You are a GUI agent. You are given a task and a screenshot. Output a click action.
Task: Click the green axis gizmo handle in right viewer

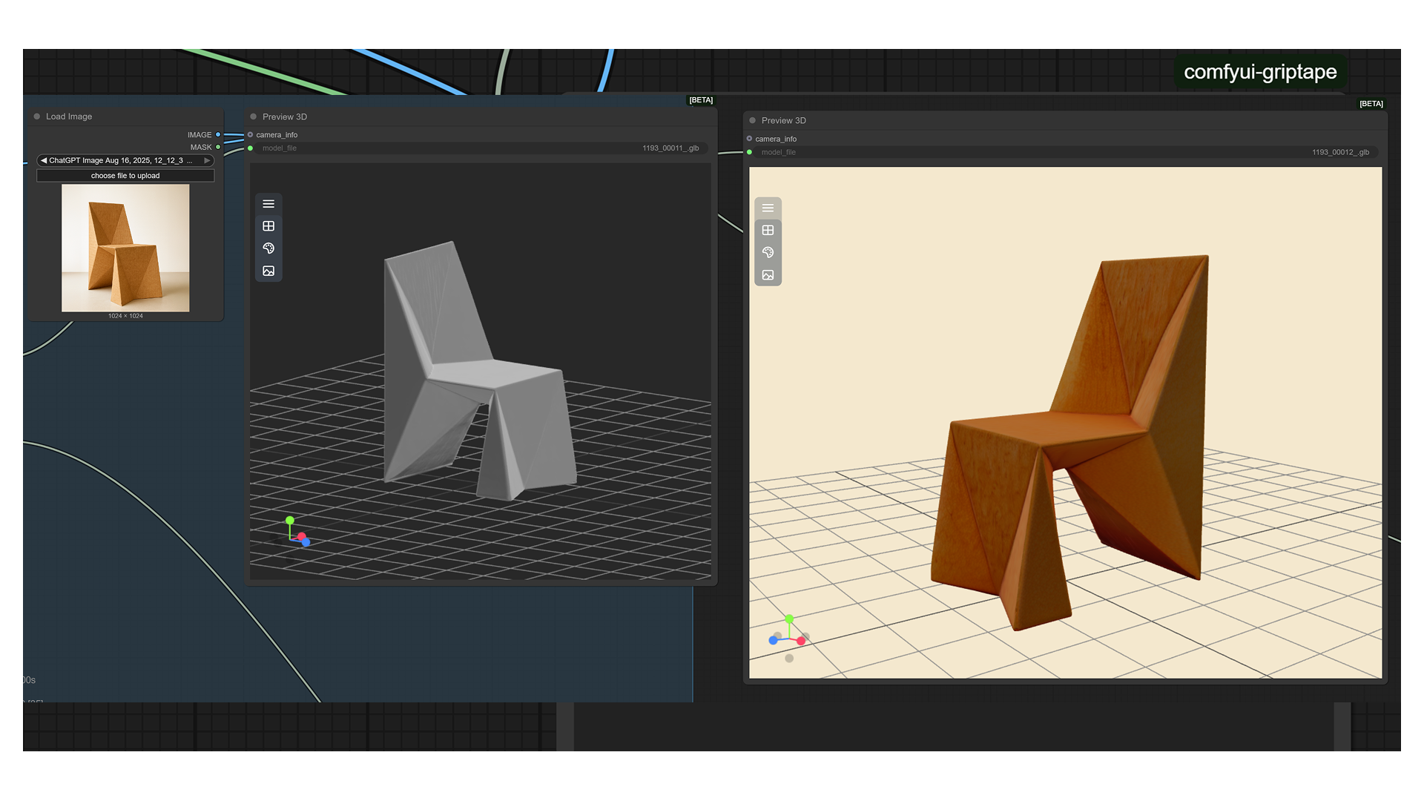(789, 619)
